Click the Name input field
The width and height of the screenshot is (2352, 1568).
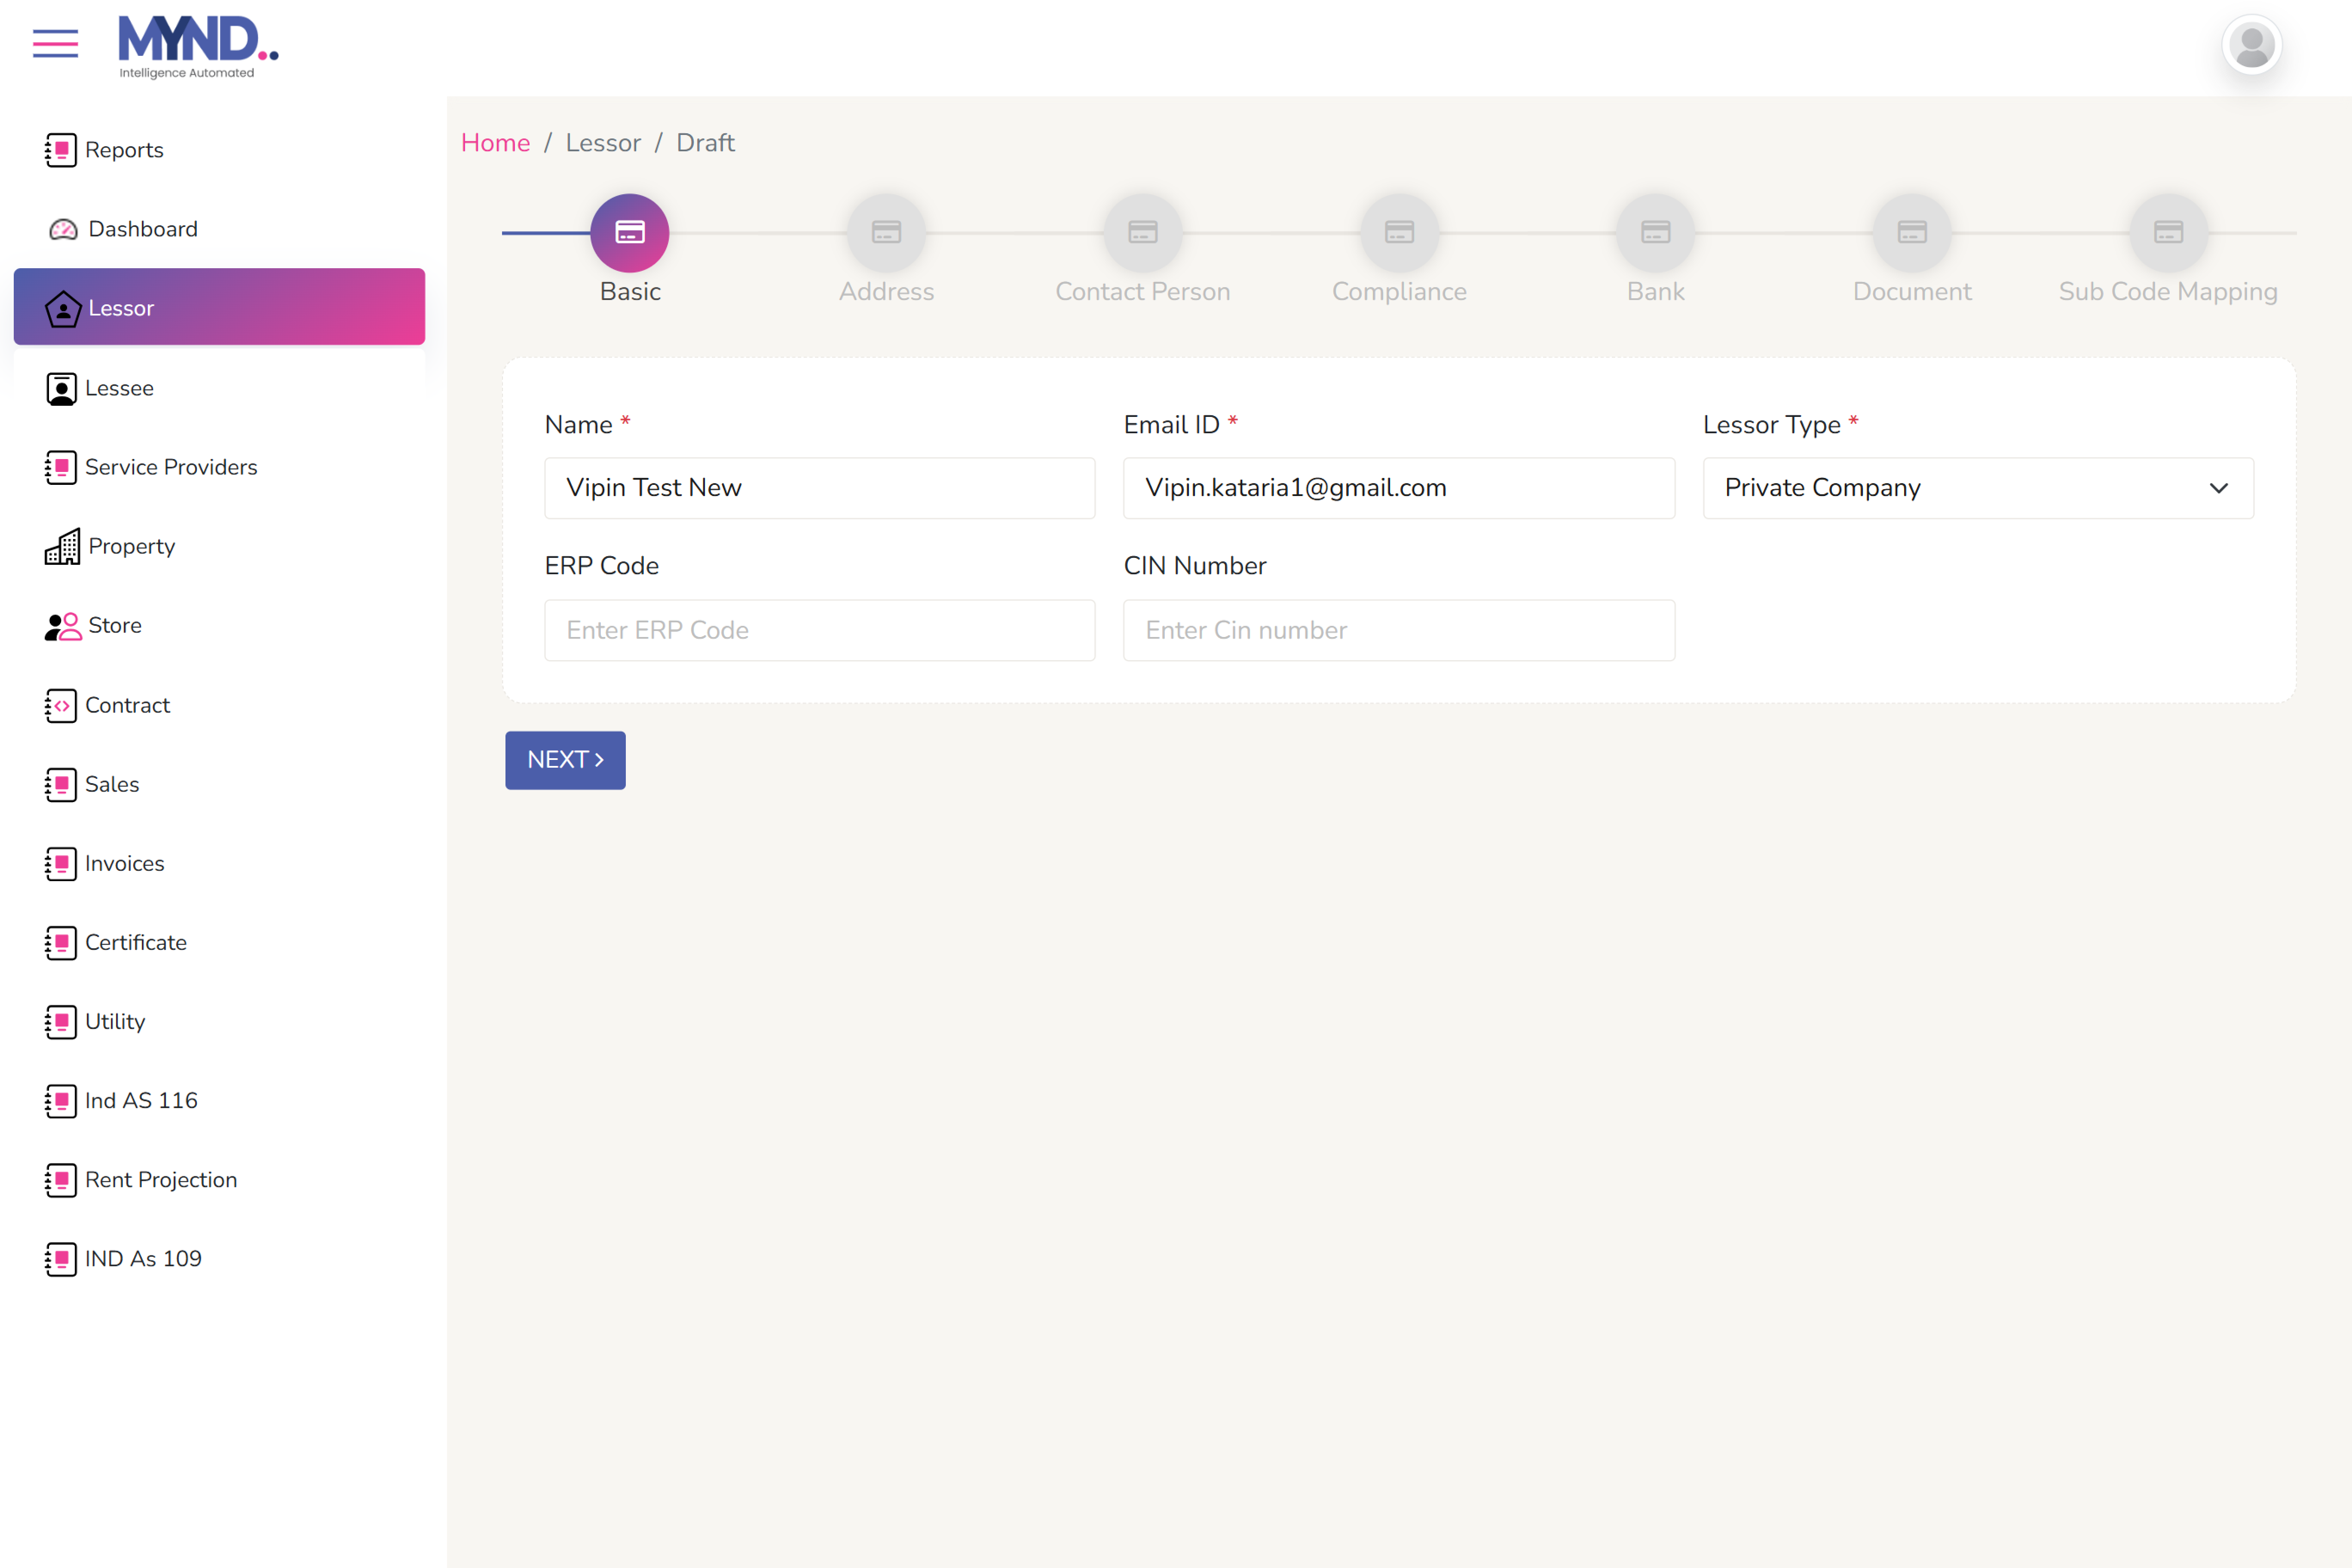pos(819,488)
